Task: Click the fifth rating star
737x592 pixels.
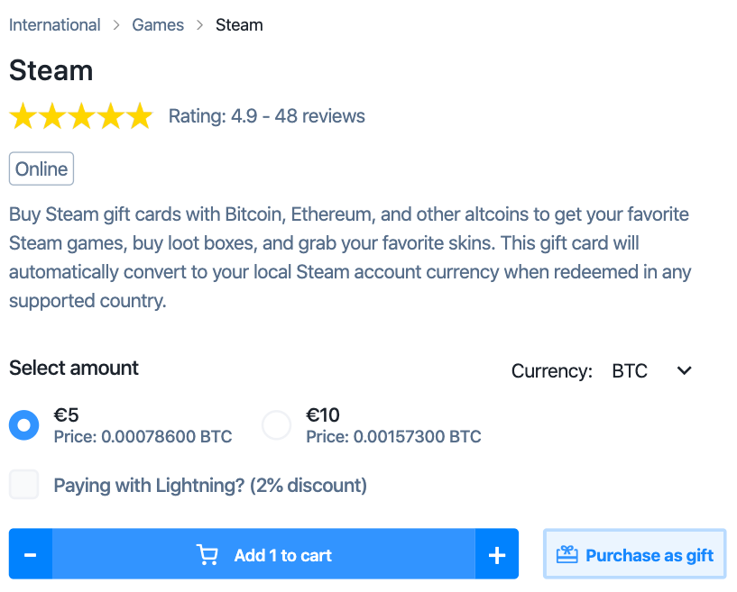Action: pyautogui.click(x=139, y=116)
